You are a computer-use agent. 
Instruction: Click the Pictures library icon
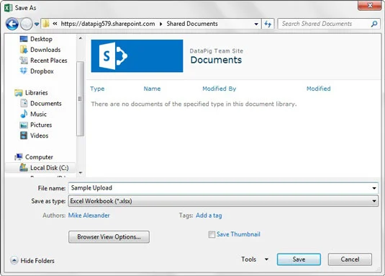24,125
